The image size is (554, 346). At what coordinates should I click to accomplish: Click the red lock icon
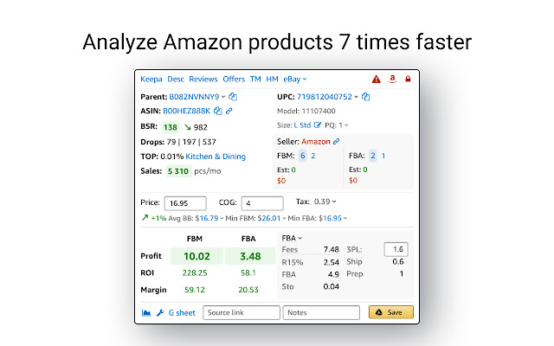(408, 80)
